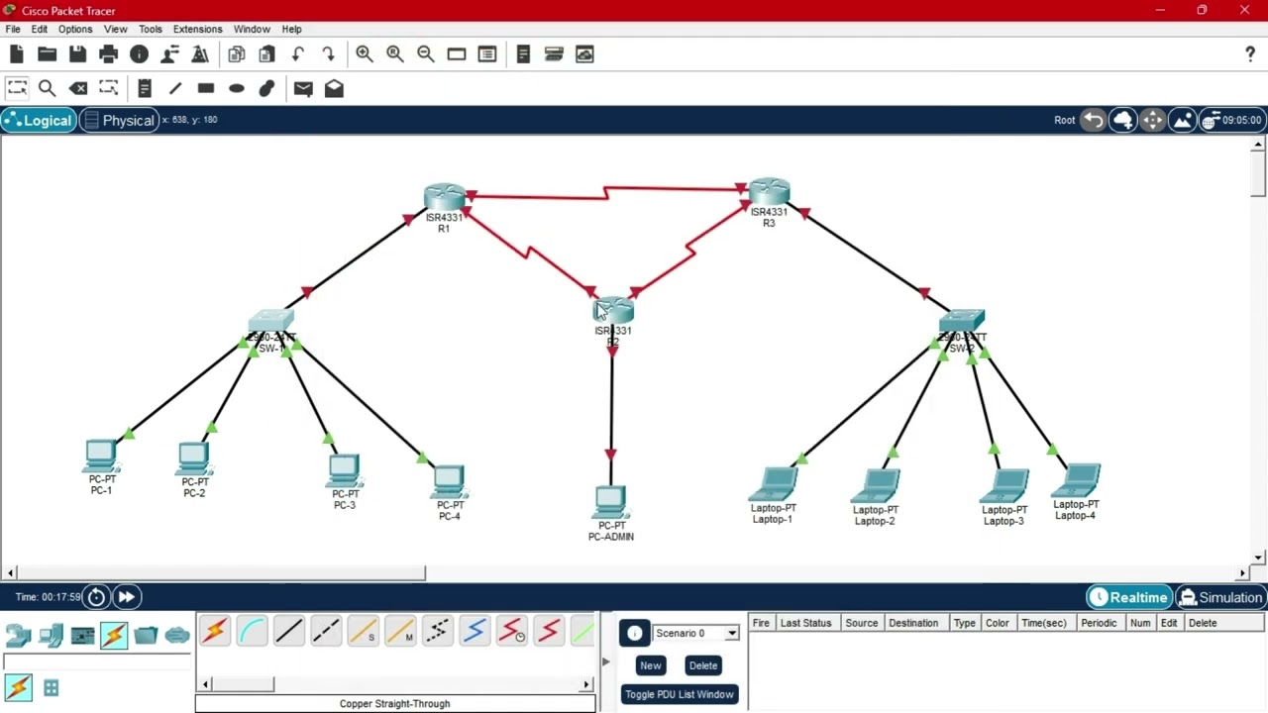Select Connections device category lightning icon
Screen dimensions: 1268x713
pyautogui.click(x=114, y=635)
